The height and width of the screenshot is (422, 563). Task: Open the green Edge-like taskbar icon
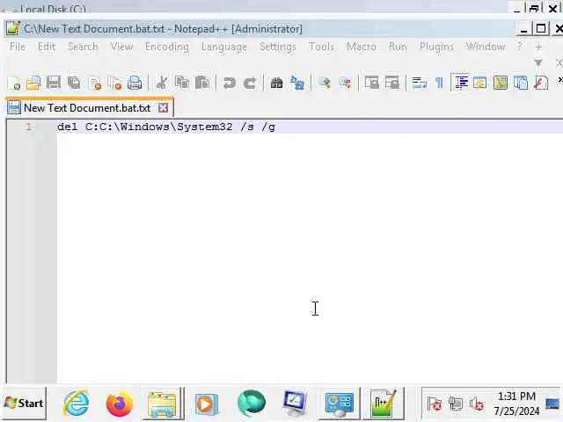[252, 403]
